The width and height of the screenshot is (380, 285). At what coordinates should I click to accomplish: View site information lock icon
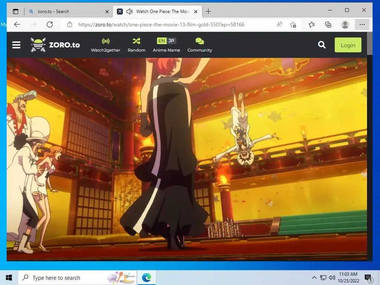coord(70,24)
